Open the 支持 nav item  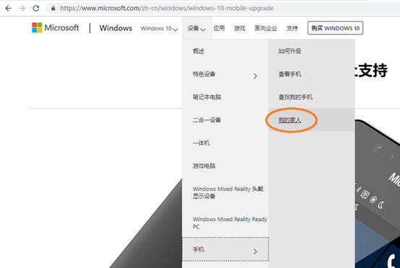[x=292, y=28]
